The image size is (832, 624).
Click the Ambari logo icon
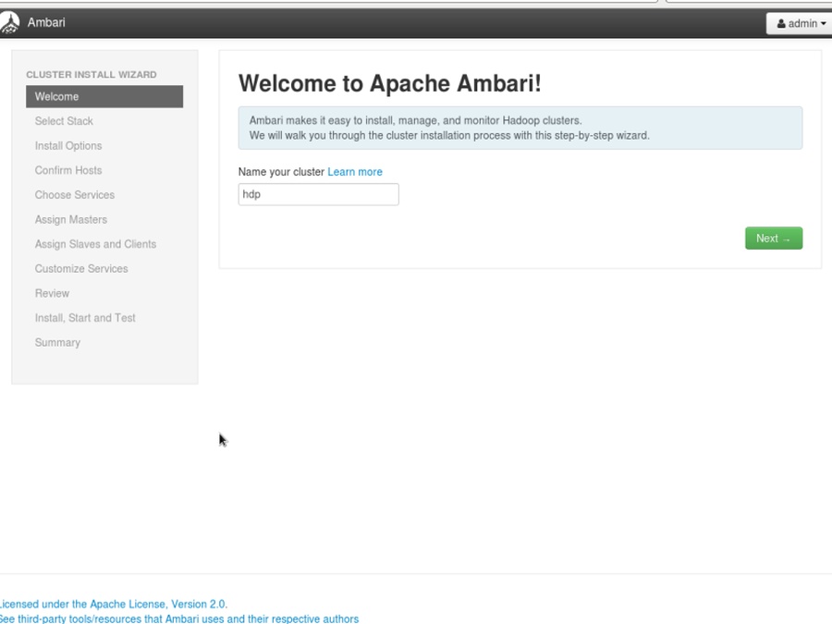click(9, 22)
